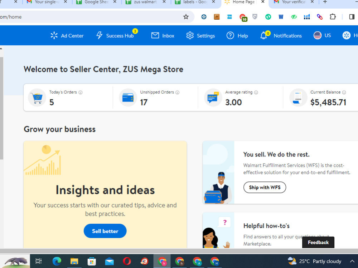This screenshot has width=358, height=268.
Task: Bookmark this page with the star
Action: click(186, 17)
